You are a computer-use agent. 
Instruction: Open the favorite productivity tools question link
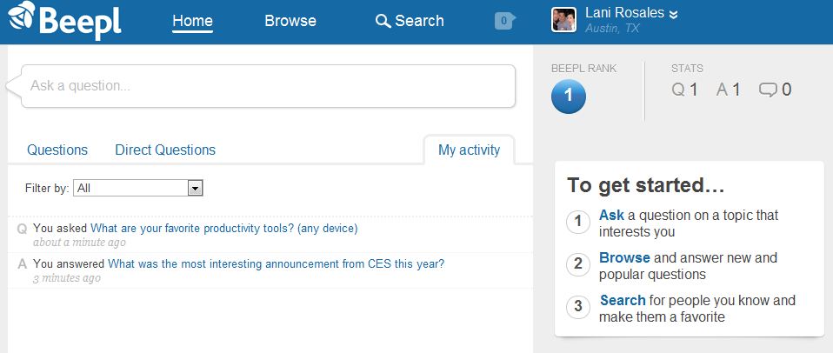[223, 229]
